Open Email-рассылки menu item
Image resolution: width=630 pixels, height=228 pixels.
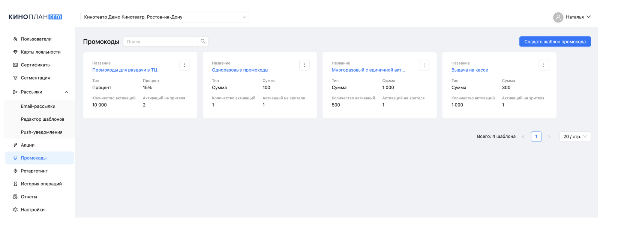coord(38,106)
